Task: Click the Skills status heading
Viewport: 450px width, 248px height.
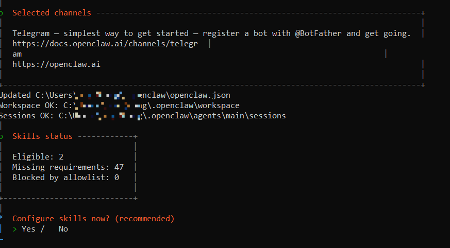Action: click(42, 136)
